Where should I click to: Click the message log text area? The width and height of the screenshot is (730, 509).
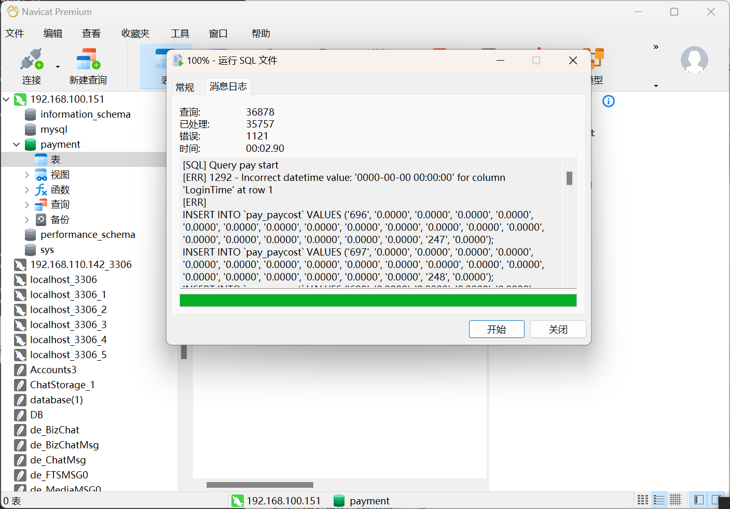pos(372,223)
